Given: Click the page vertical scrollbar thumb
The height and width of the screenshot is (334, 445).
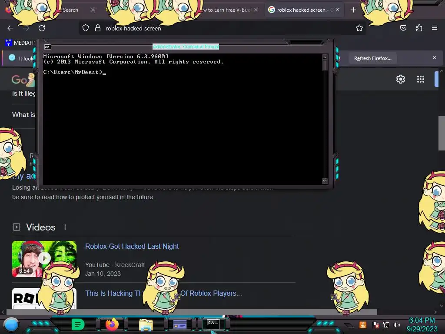Looking at the screenshot, I should click(442, 134).
